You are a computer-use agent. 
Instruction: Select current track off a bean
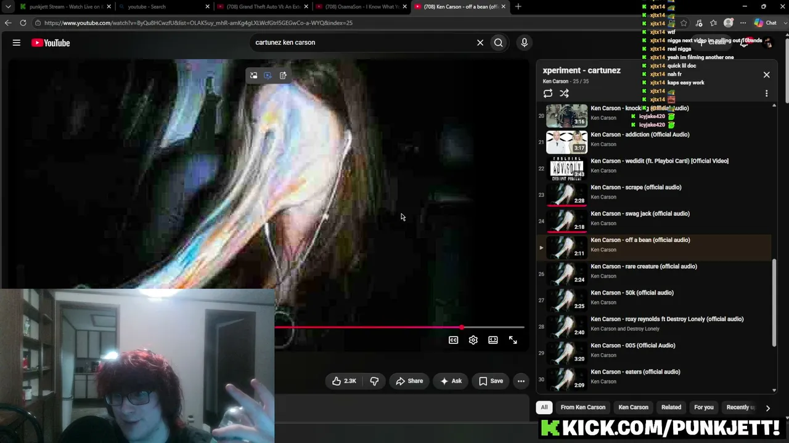coord(655,247)
